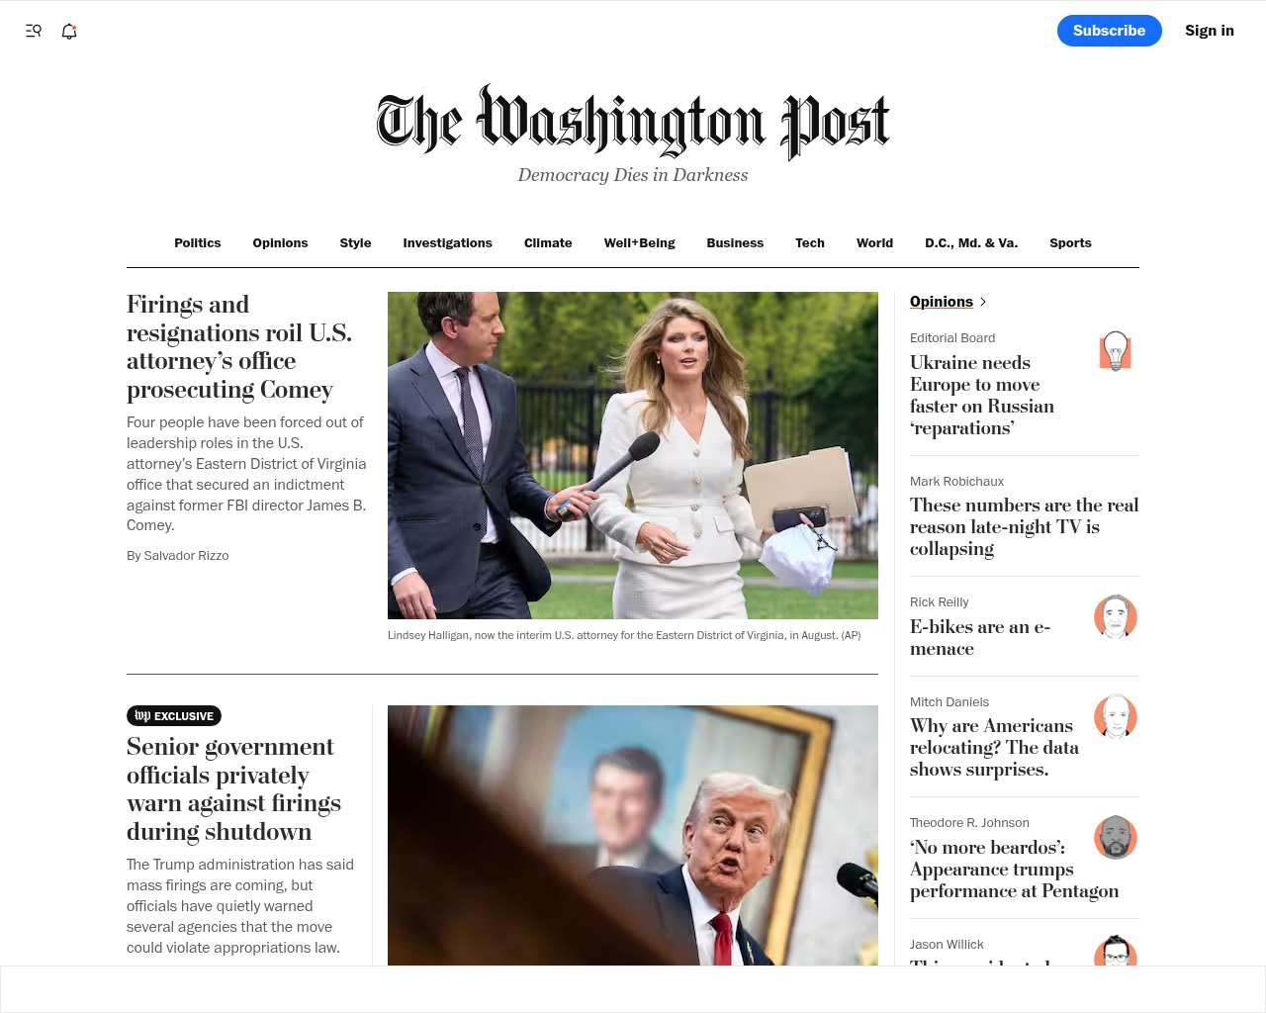Click The Washington Post masthead logo

(x=633, y=122)
